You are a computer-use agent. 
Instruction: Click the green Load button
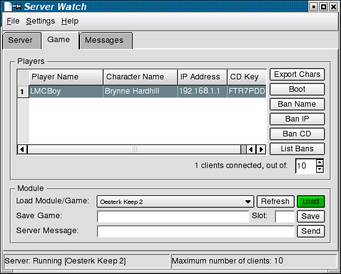point(311,201)
